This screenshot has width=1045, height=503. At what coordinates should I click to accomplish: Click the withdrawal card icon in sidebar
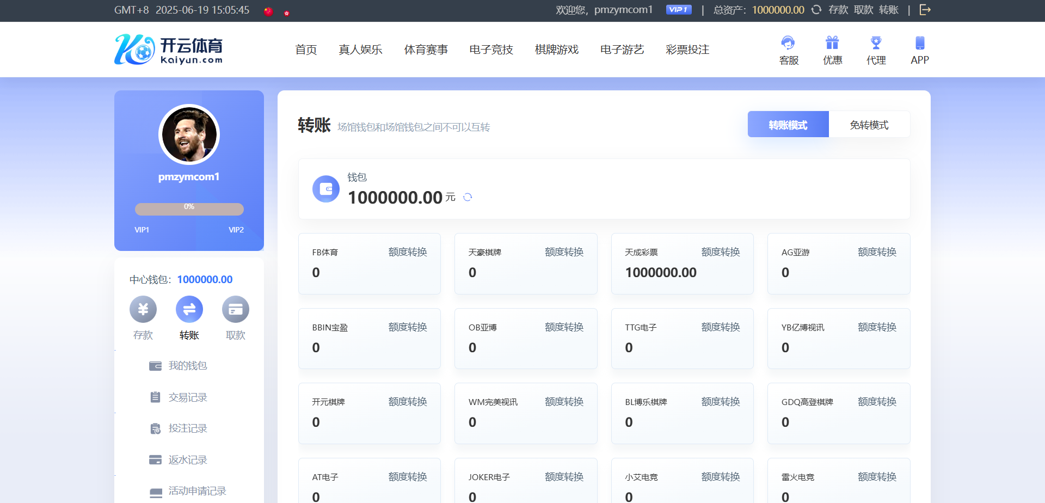235,310
